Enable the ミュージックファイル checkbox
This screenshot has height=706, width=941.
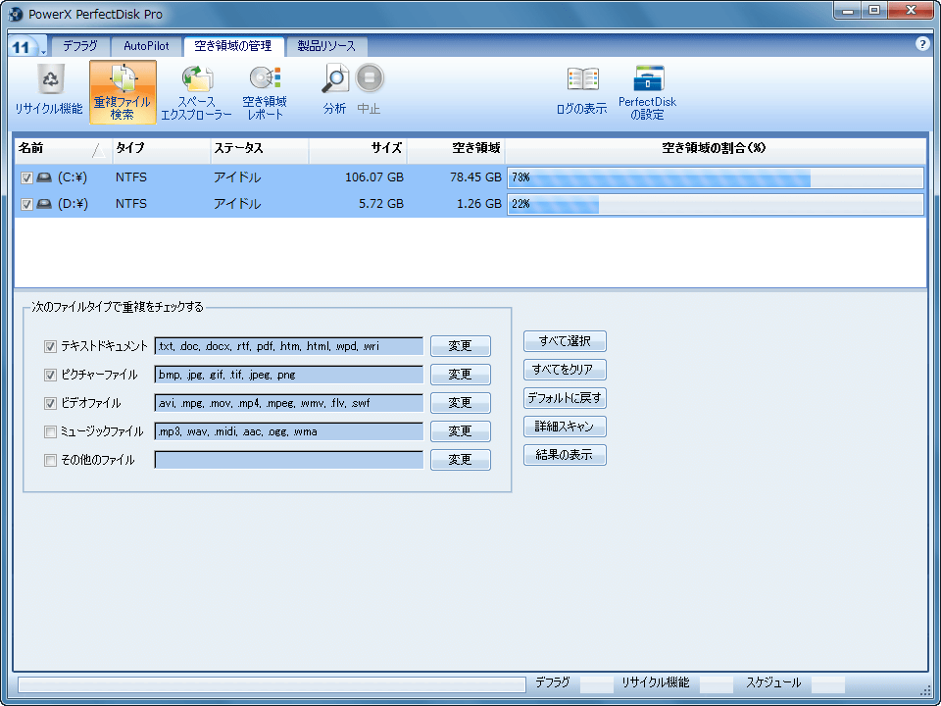click(50, 431)
